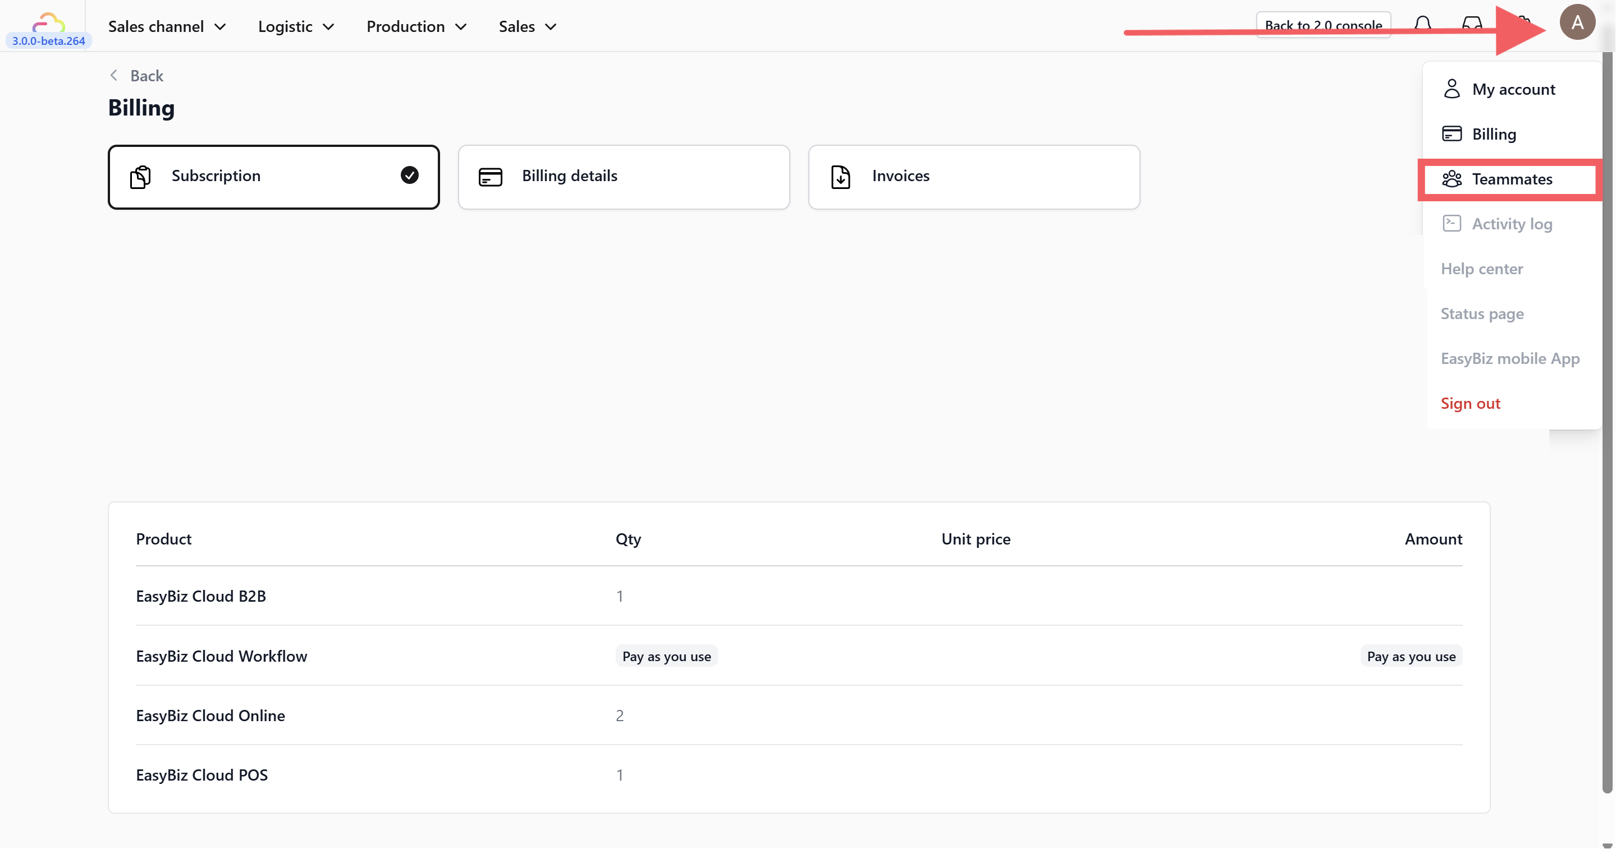Click the Sign out link
This screenshot has height=849, width=1616.
[1470, 404]
